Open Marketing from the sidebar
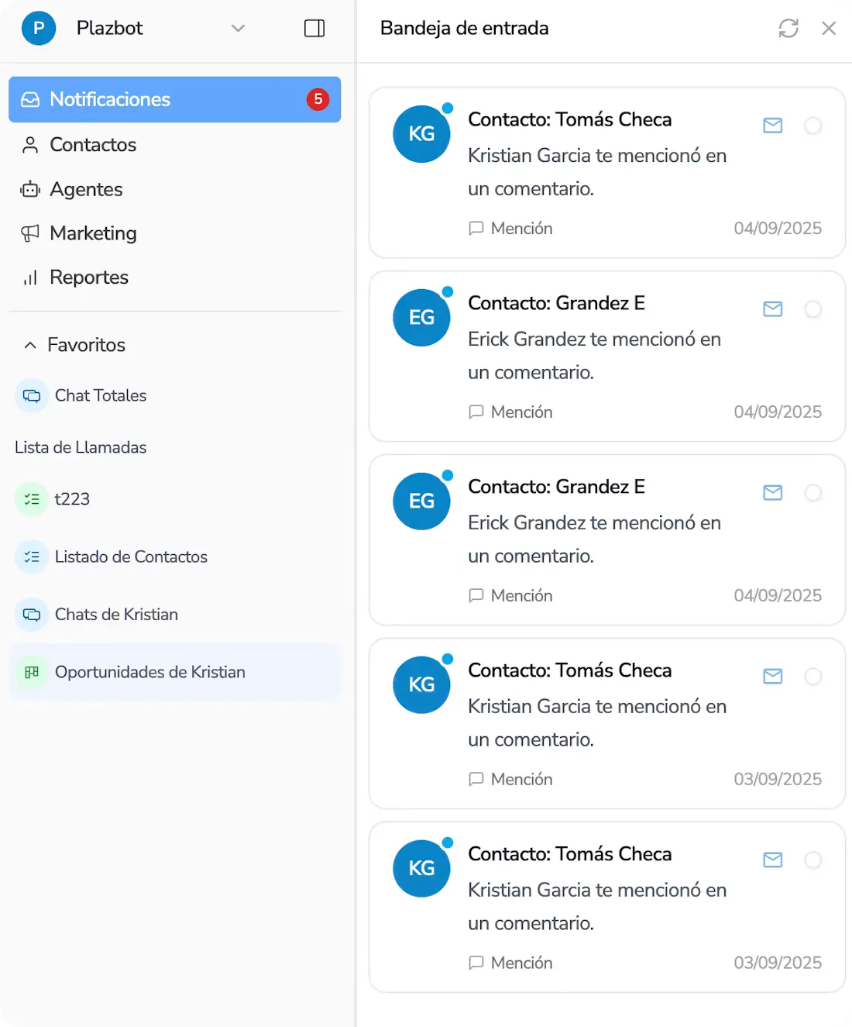852x1027 pixels. tap(93, 233)
